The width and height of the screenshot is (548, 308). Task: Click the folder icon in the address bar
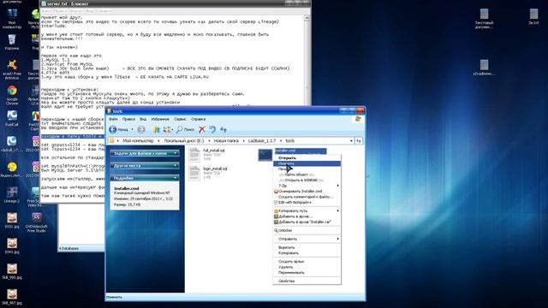(112, 140)
